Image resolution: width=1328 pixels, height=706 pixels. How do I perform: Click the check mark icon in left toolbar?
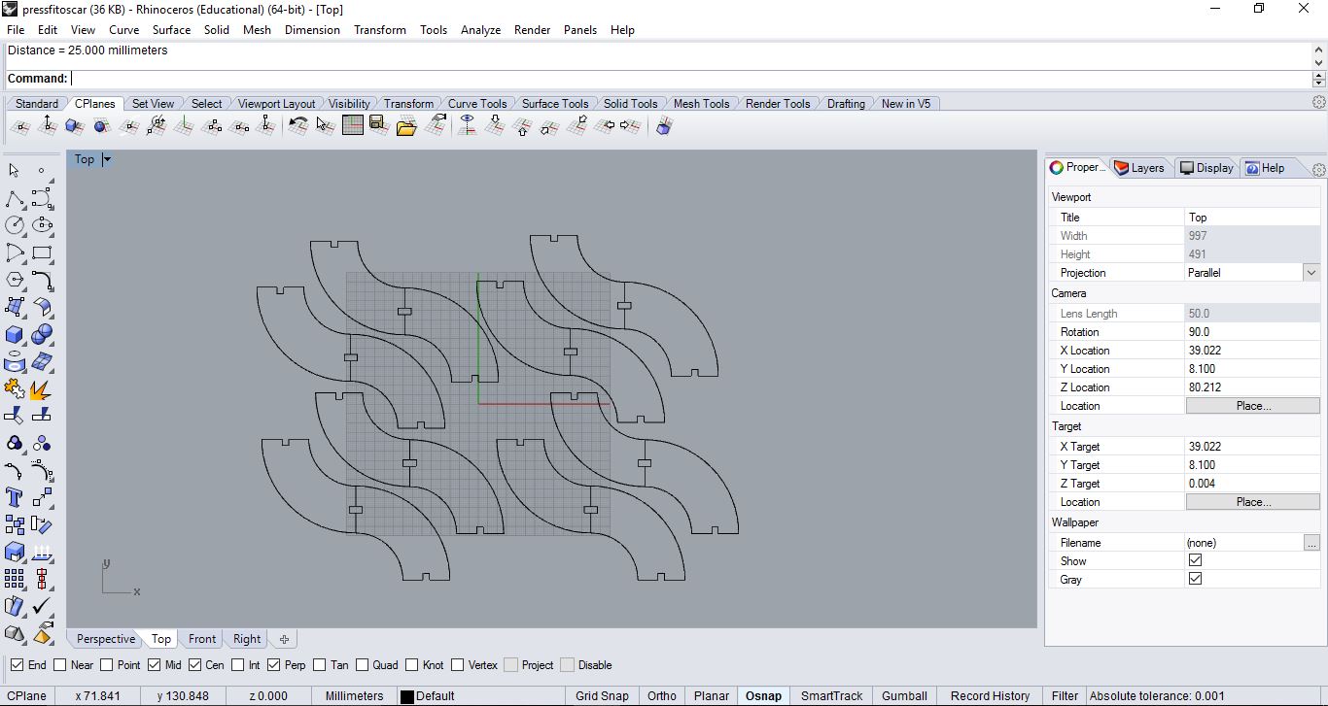pos(42,607)
